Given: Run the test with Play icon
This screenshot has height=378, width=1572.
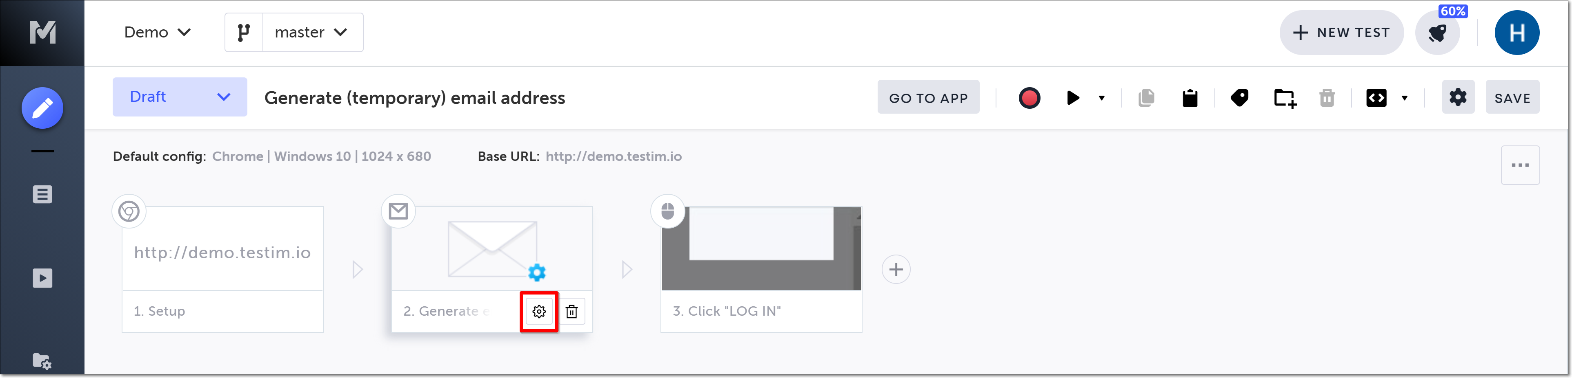Looking at the screenshot, I should click(1072, 98).
